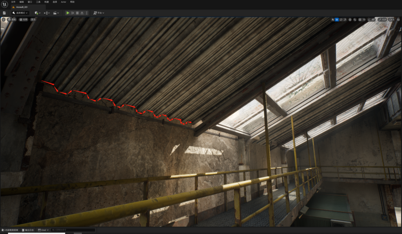Focus the console command input field
Viewport: 402px width, 234px height.
pos(73,230)
